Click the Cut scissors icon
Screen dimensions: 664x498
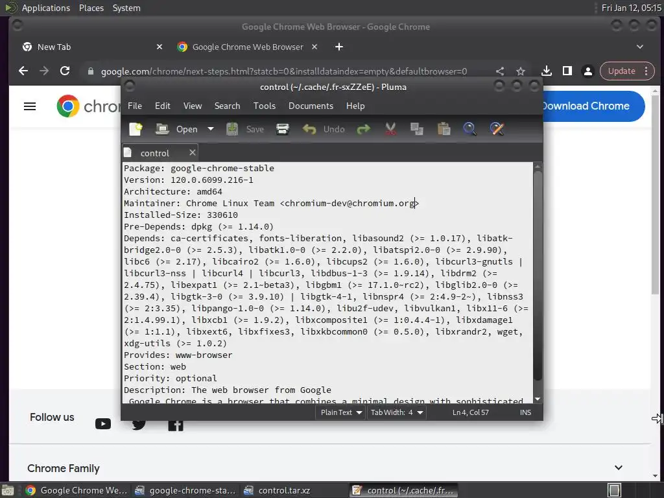point(390,129)
